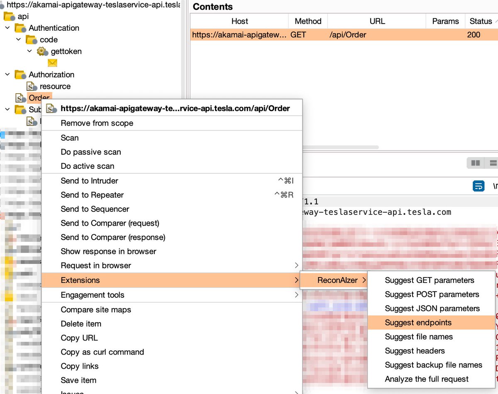Click the script icon in context menu header
The width and height of the screenshot is (498, 394).
tap(50, 108)
